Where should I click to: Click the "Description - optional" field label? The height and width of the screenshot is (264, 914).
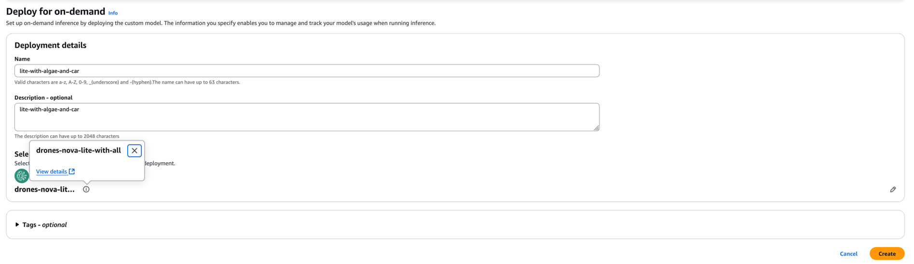43,97
